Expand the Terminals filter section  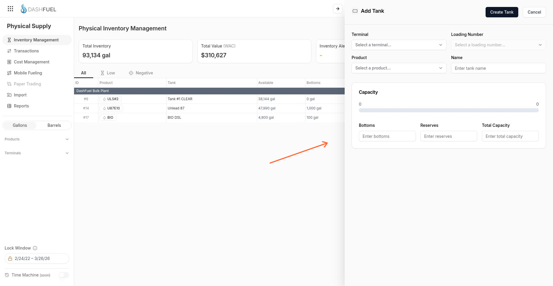pyautogui.click(x=37, y=153)
